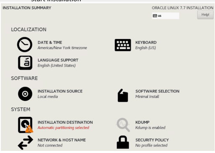This screenshot has width=215, height=153.
Task: Click the SYSTEM section heading
Action: click(21, 109)
